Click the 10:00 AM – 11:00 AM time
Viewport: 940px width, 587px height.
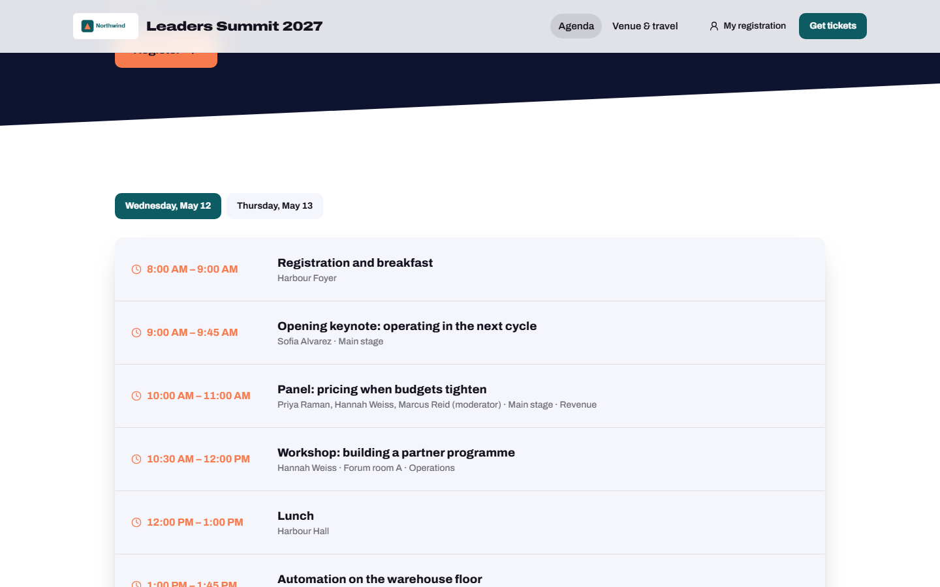pos(198,396)
